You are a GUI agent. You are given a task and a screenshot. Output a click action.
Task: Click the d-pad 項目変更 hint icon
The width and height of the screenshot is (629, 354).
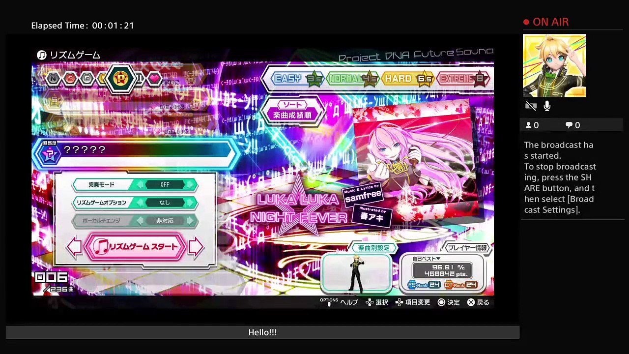(x=399, y=302)
